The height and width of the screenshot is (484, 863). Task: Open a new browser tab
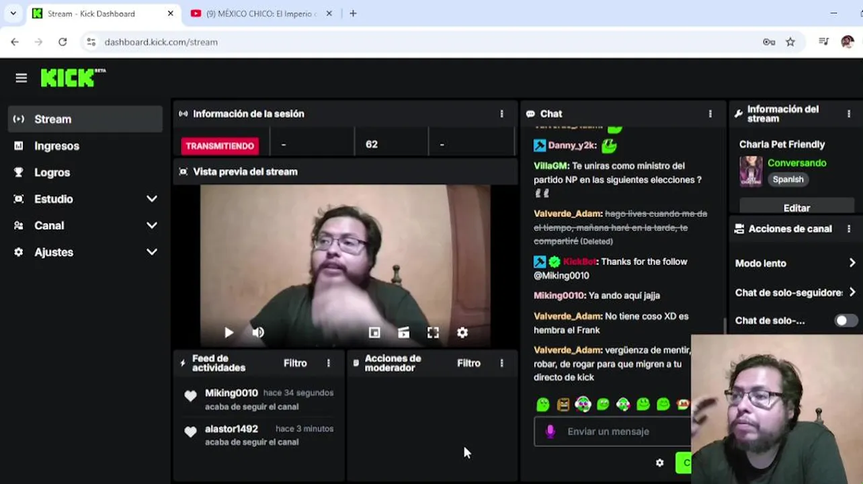pyautogui.click(x=353, y=13)
